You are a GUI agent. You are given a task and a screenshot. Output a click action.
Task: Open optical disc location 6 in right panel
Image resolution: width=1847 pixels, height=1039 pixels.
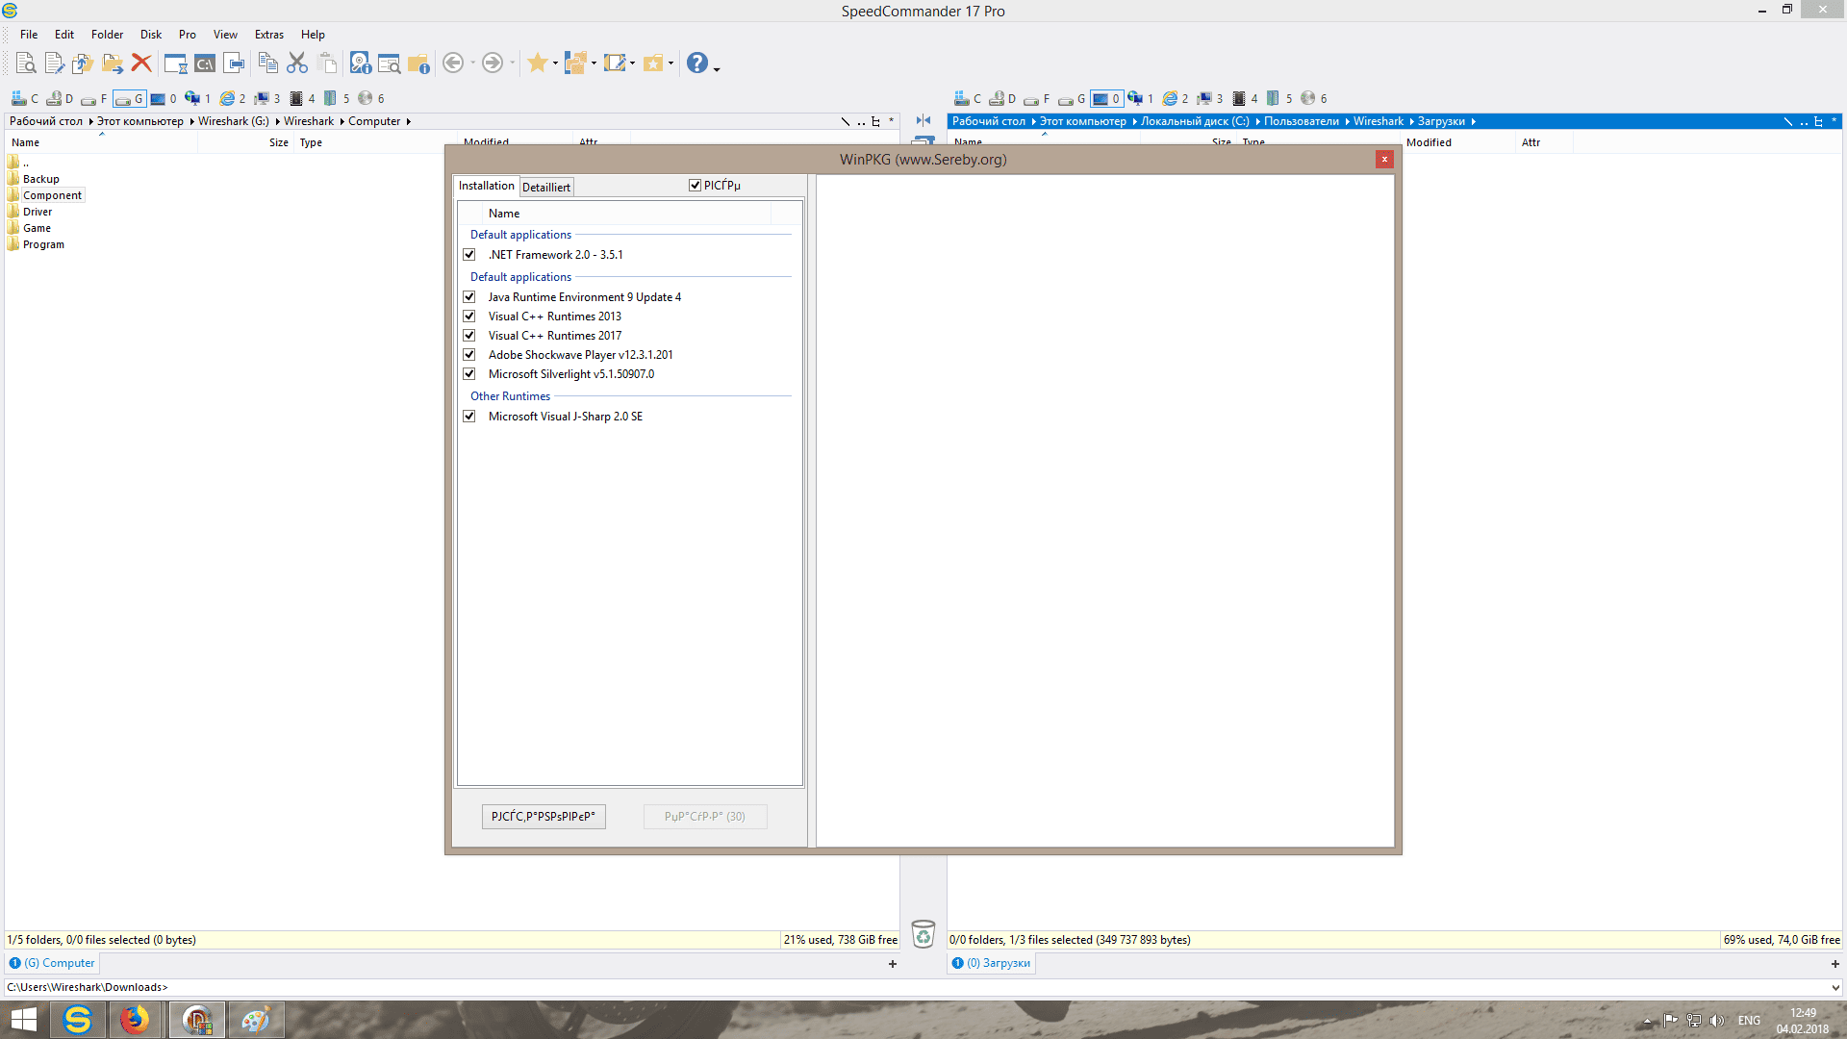point(1314,98)
